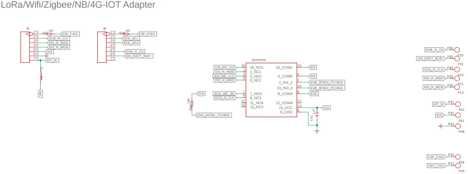Click the IO16_SCL net label
This screenshot has height=174, width=468.
(131, 38)
